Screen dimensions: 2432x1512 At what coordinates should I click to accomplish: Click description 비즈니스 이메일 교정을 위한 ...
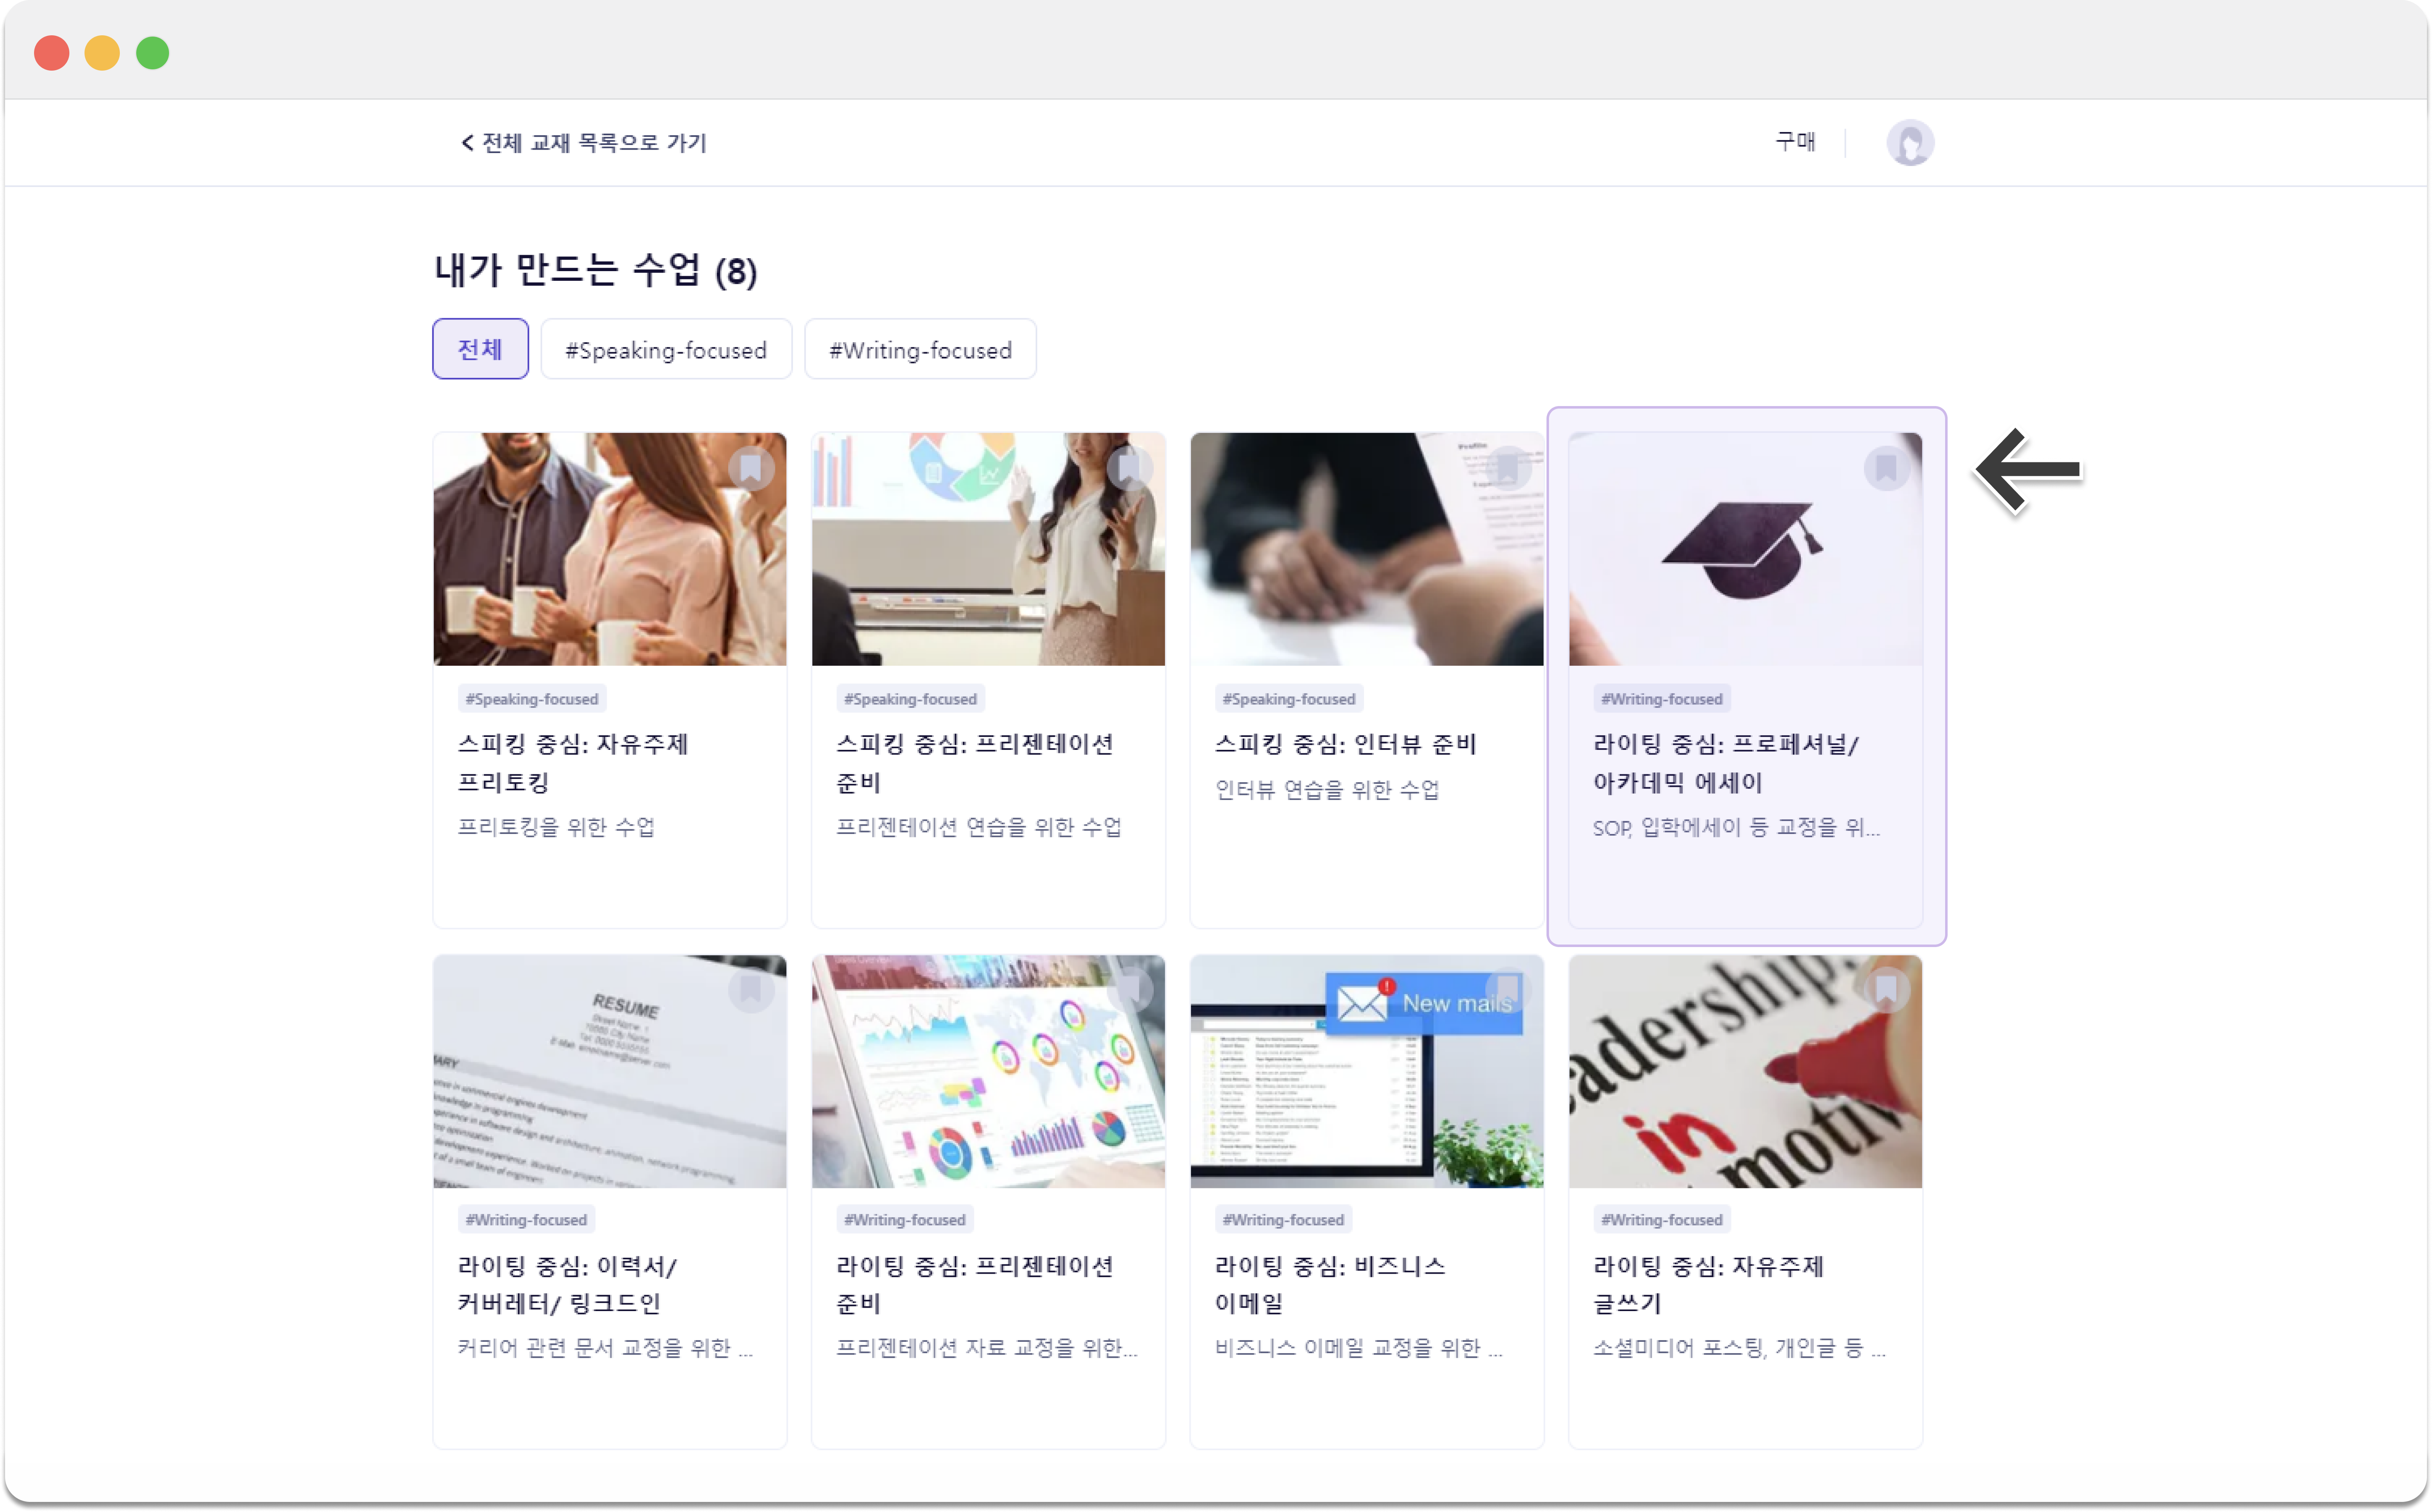click(x=1358, y=1348)
